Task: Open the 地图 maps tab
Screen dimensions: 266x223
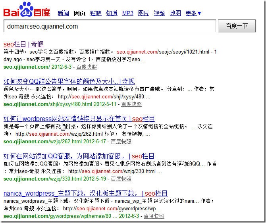Action: click(x=175, y=13)
